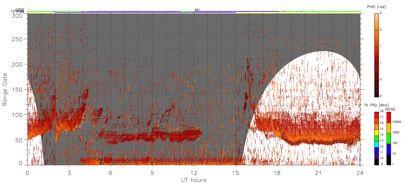
Task: Click the 'UT hours' x-axis title
Action: 194,180
